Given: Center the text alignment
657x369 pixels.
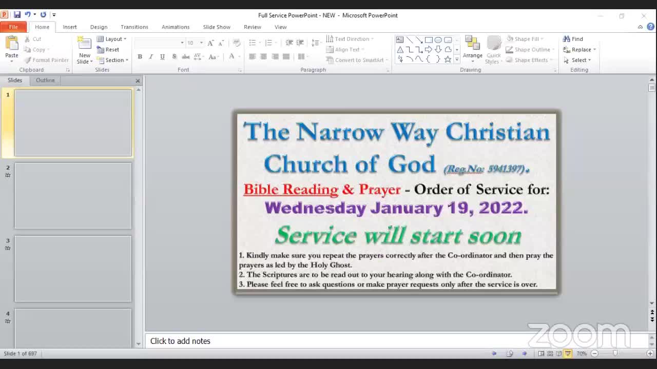Looking at the screenshot, I should (264, 57).
